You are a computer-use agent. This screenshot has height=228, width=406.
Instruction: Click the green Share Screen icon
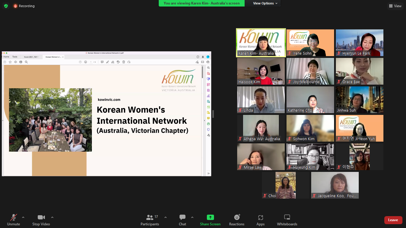pos(210,217)
